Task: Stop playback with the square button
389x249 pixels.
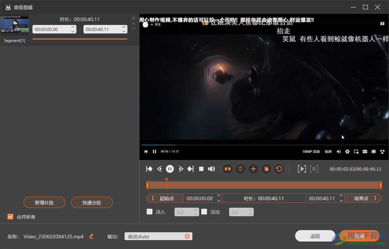Action: (201, 169)
